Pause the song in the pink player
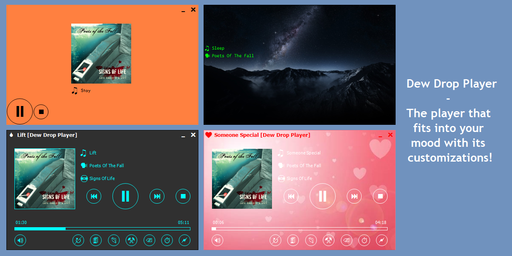The height and width of the screenshot is (256, 512). point(322,196)
